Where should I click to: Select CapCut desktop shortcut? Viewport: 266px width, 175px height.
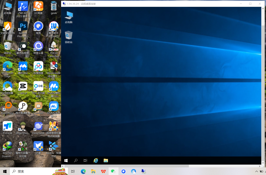point(23,88)
